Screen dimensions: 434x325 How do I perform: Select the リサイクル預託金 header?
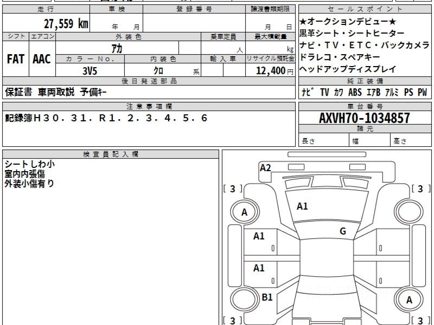pyautogui.click(x=271, y=59)
